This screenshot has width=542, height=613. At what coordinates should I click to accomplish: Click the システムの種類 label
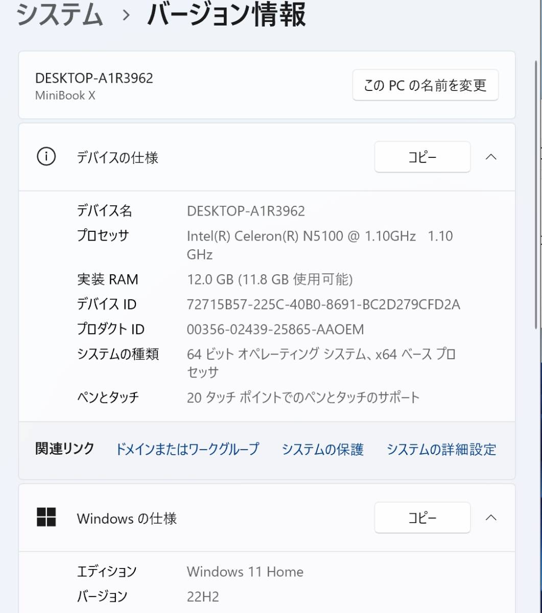pyautogui.click(x=118, y=354)
